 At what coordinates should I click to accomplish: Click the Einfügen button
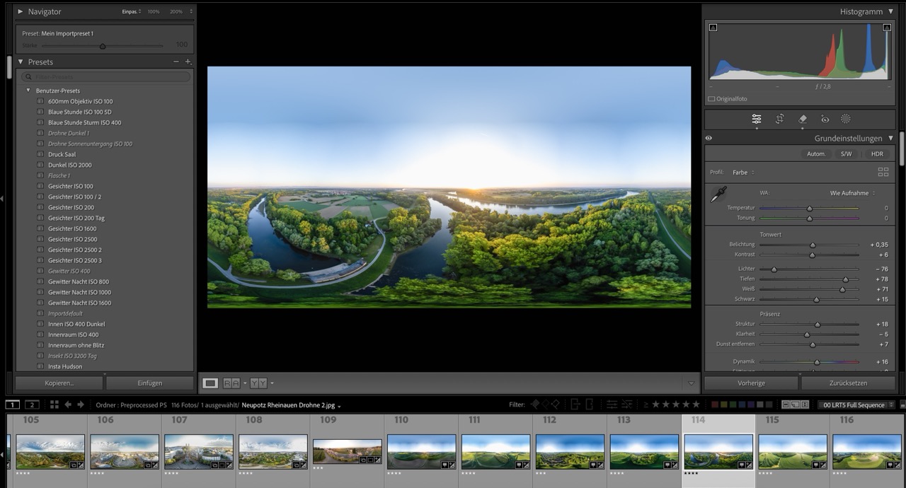(x=150, y=383)
